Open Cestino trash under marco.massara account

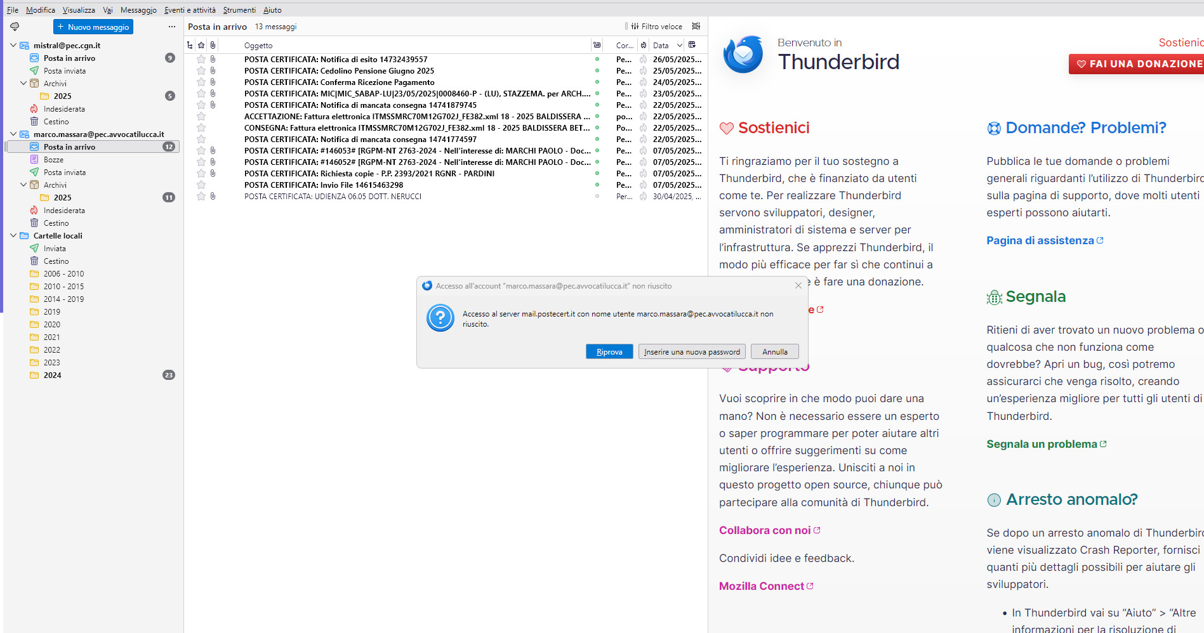(56, 223)
